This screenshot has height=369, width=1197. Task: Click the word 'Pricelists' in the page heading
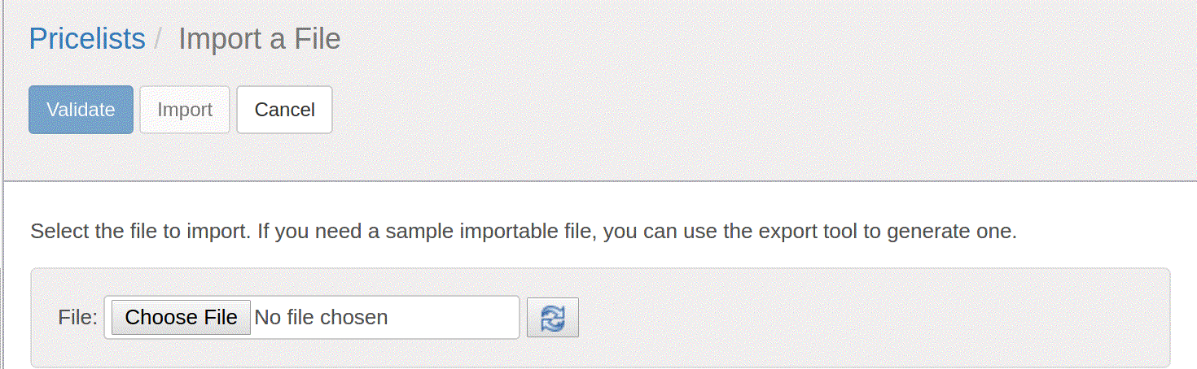click(87, 39)
